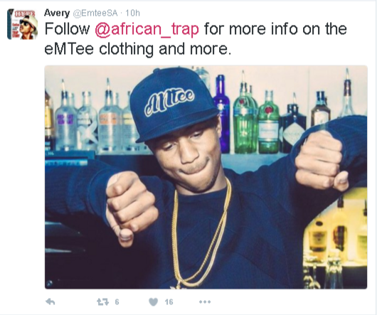Click the green bottles in the photo
The height and width of the screenshot is (315, 377).
coord(256,122)
